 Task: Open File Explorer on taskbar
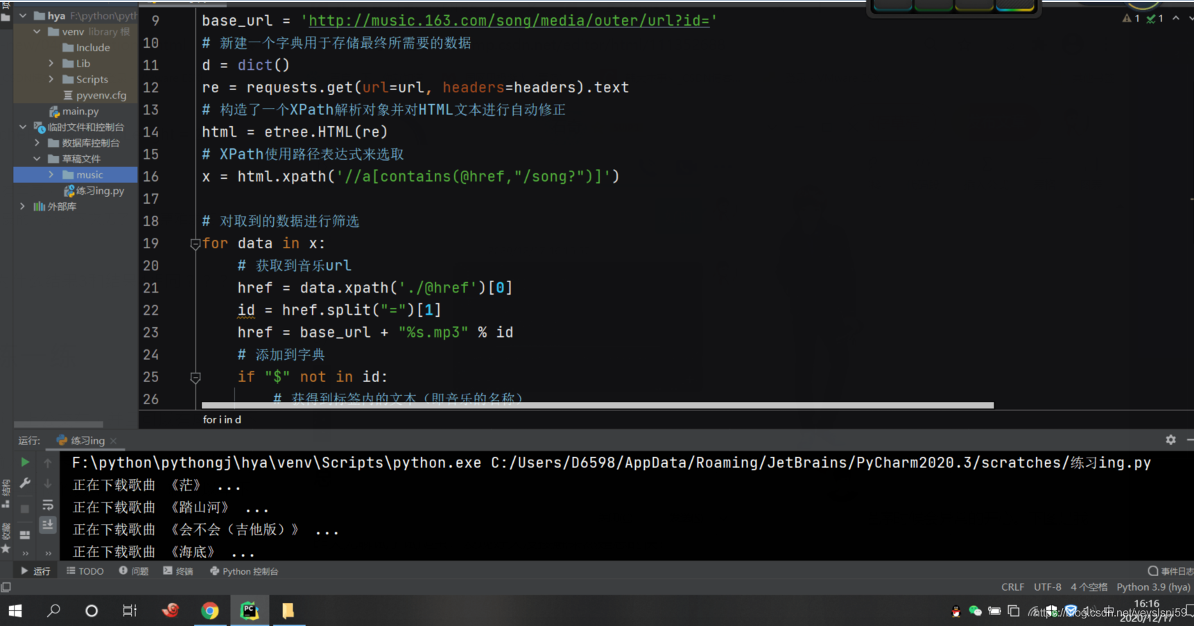click(288, 611)
